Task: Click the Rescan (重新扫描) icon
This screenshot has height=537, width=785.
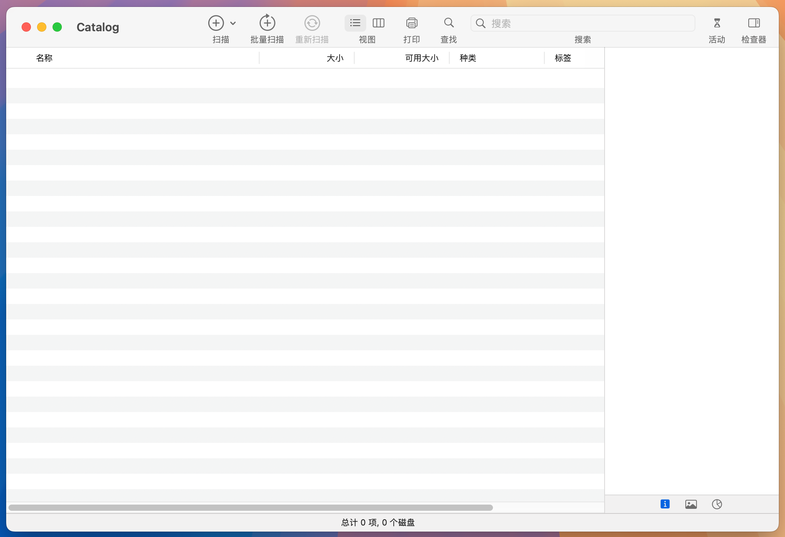Action: coord(312,23)
